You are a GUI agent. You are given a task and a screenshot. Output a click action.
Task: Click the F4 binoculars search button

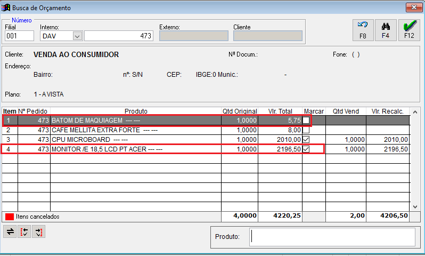click(x=386, y=30)
